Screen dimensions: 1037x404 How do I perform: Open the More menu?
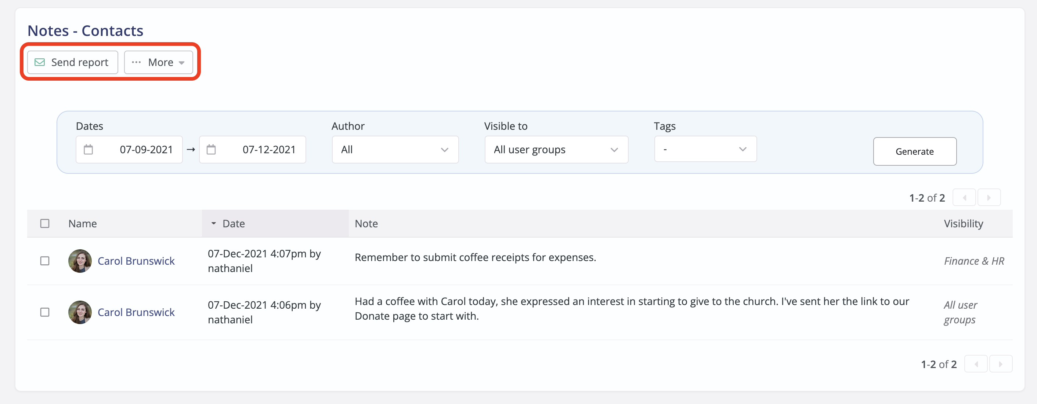pyautogui.click(x=159, y=62)
